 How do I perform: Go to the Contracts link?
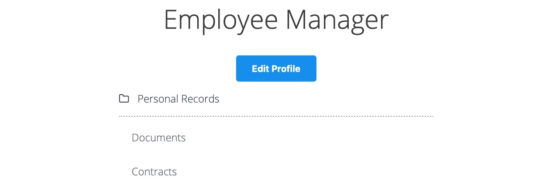point(154,172)
